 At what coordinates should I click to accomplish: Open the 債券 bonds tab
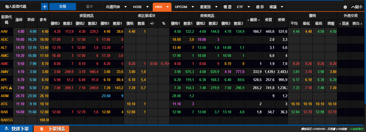(260, 7)
